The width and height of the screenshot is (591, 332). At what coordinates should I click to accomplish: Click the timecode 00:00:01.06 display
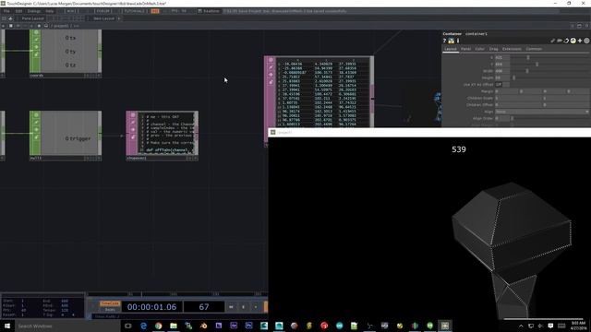point(151,307)
